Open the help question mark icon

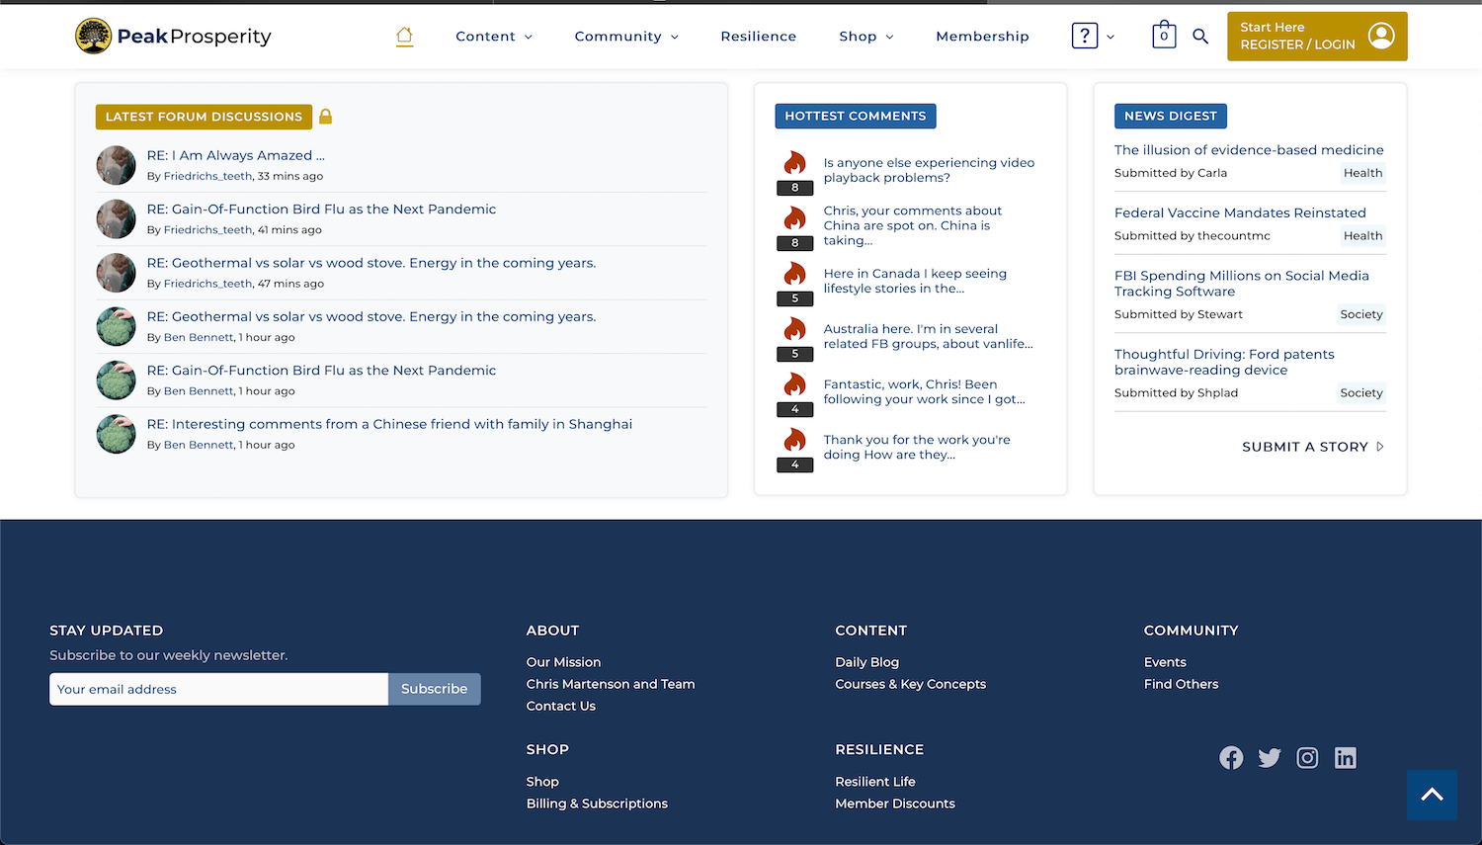coord(1085,37)
